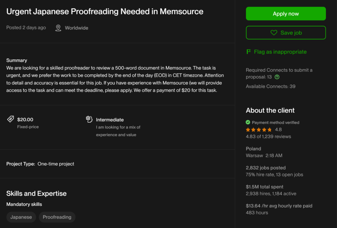Screen dimensions: 337x228
Task: Open the Flag as inappropriate link
Action: [x=280, y=52]
